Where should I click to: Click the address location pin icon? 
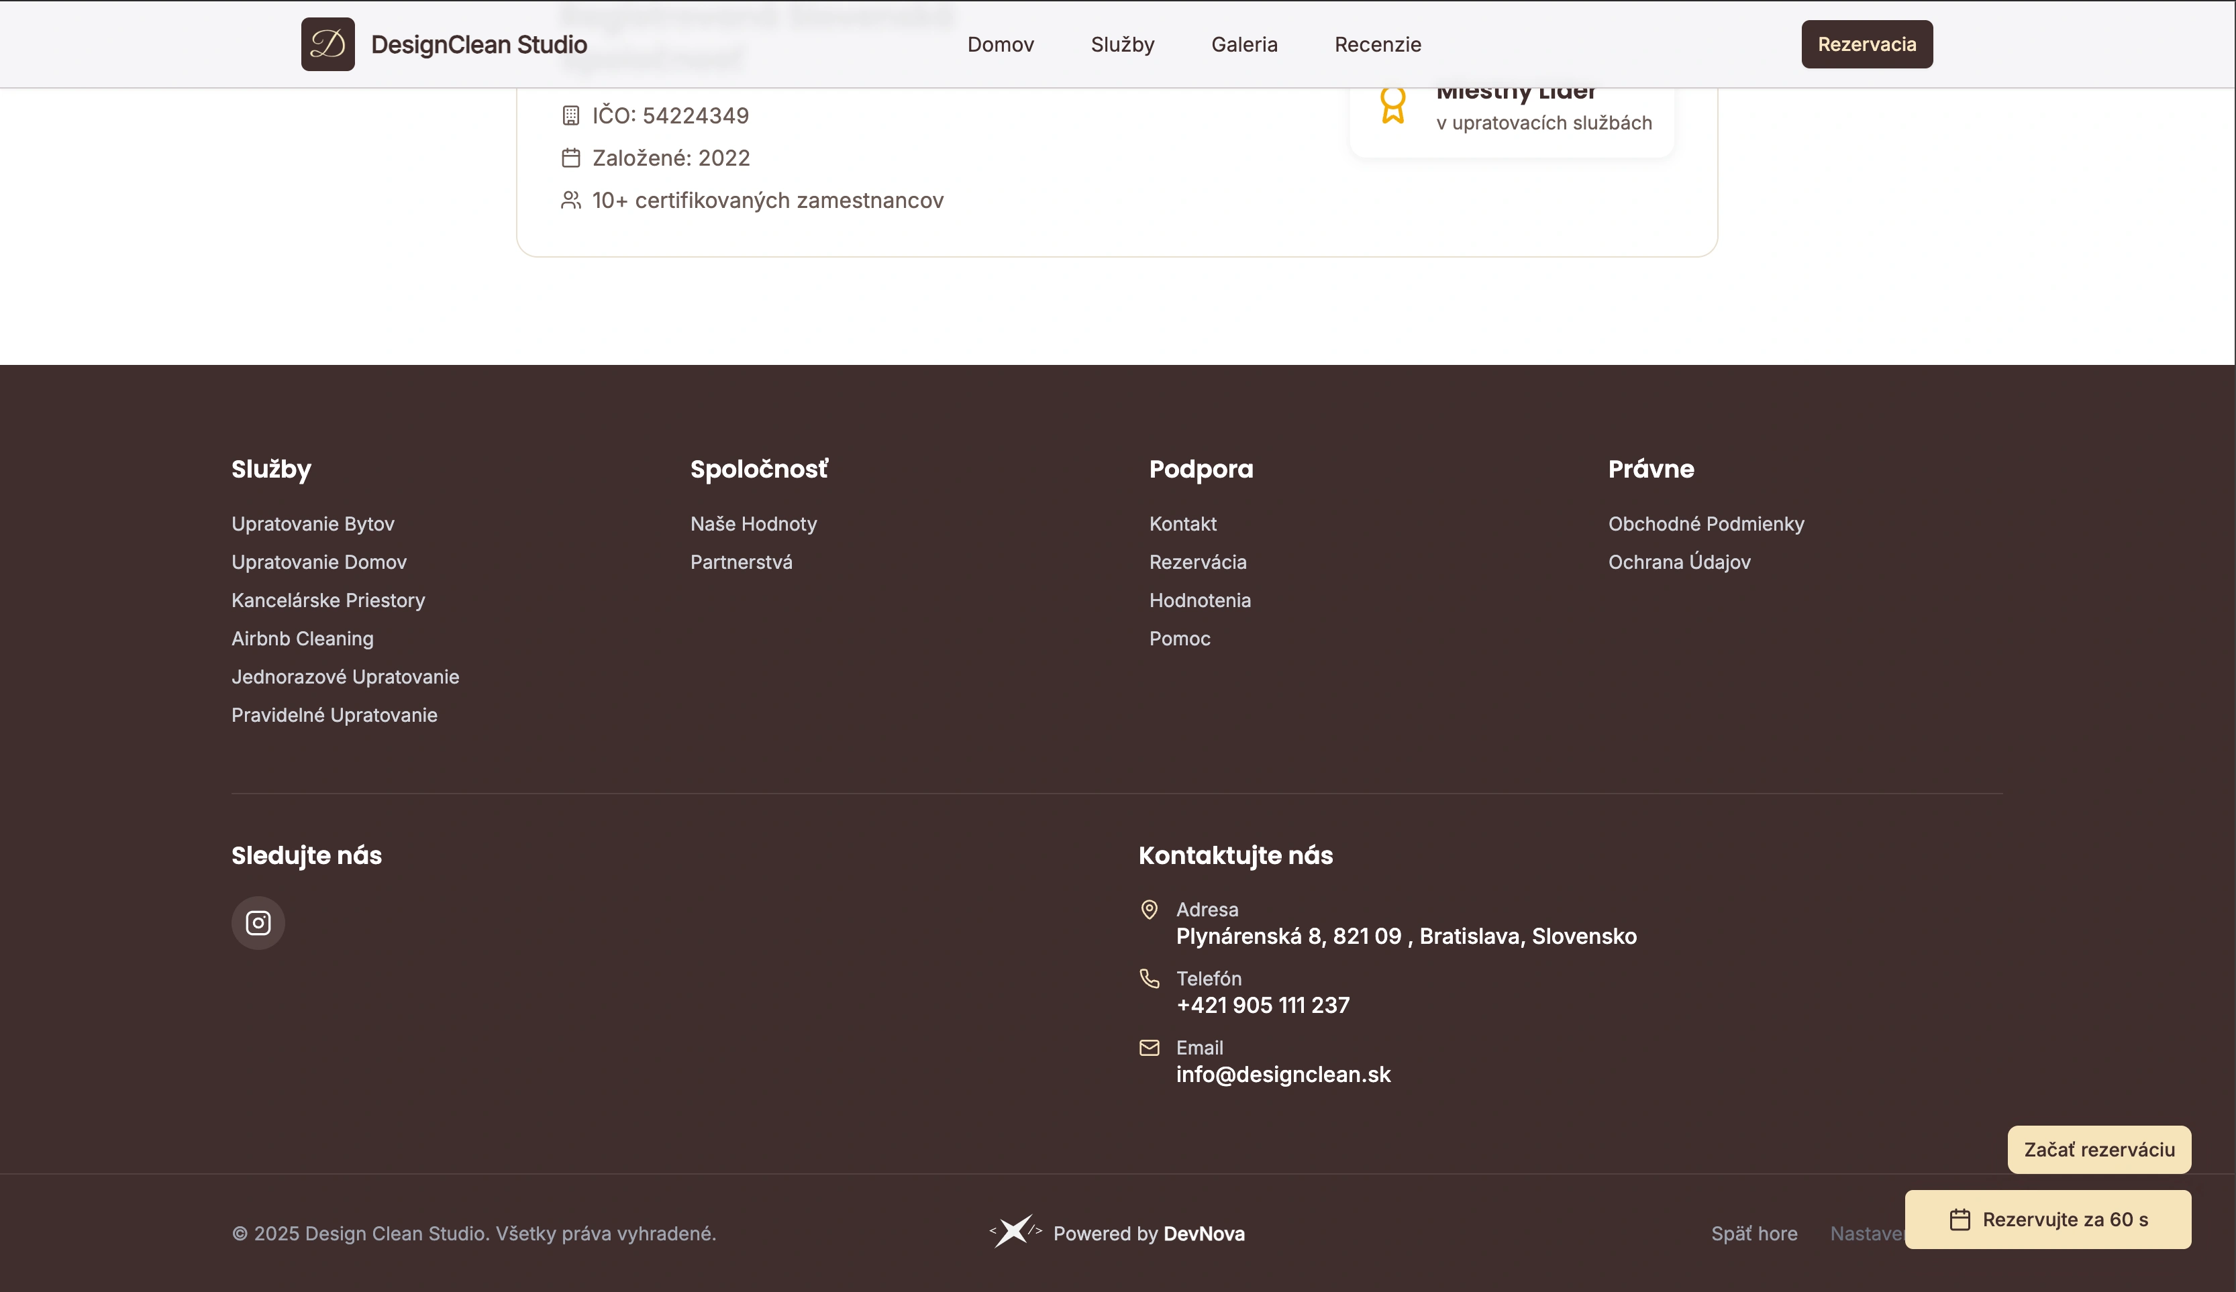[x=1149, y=910]
